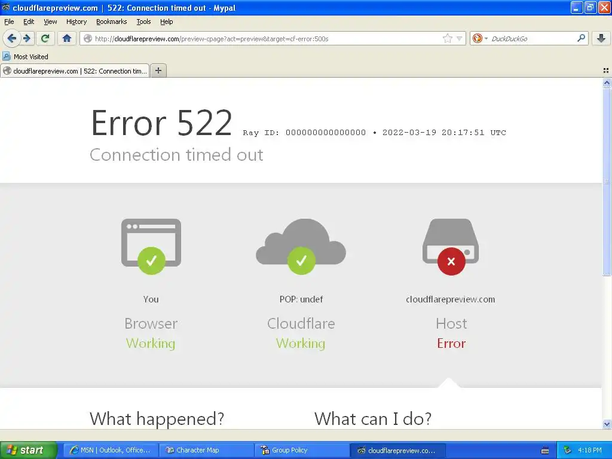The height and width of the screenshot is (459, 612).
Task: Click the 'What can I do?' heading
Action: pos(373,418)
